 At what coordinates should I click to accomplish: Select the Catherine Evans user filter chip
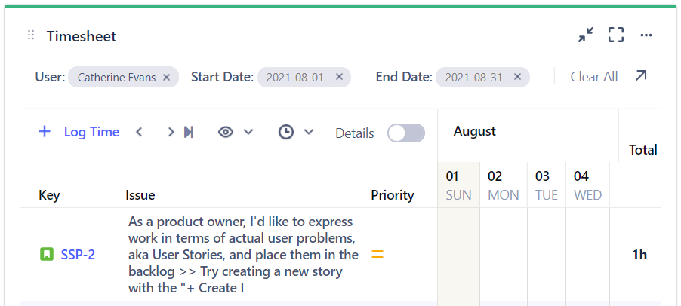116,77
